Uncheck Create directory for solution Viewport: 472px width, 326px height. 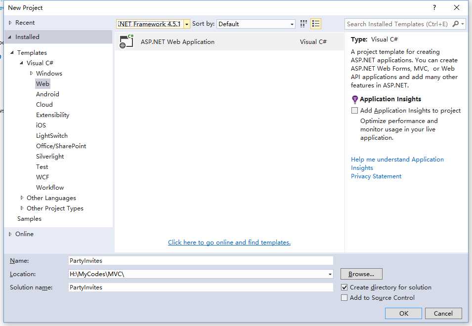tap(344, 287)
